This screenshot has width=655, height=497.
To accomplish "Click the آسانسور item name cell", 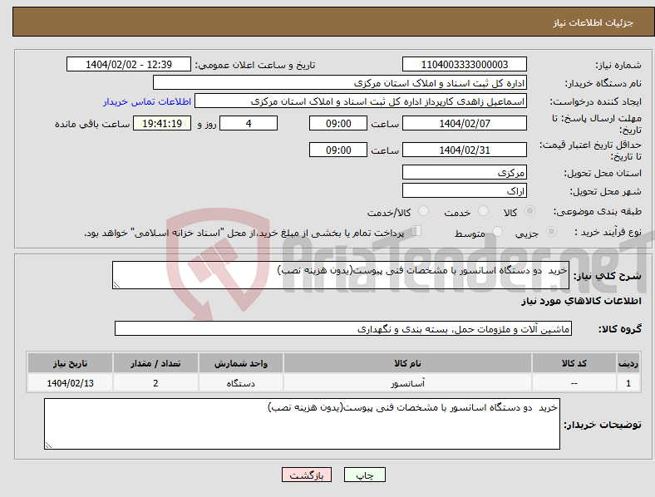I will pos(407,383).
